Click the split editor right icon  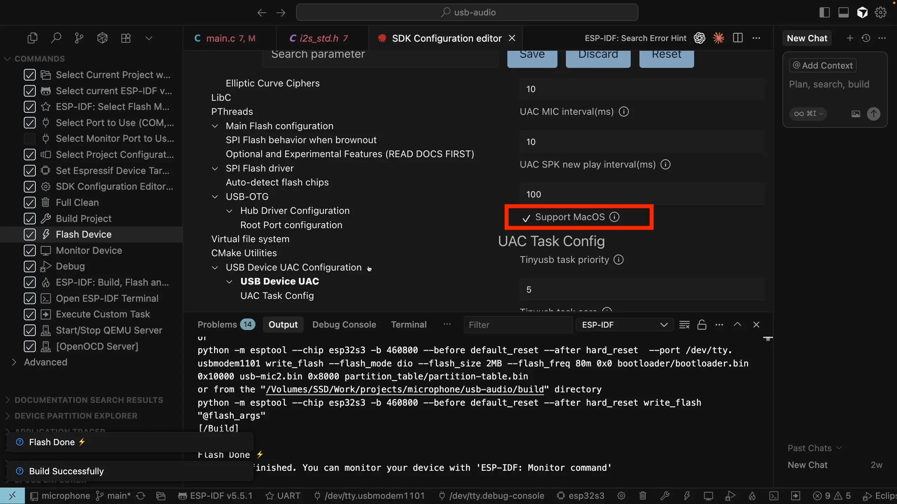738,38
